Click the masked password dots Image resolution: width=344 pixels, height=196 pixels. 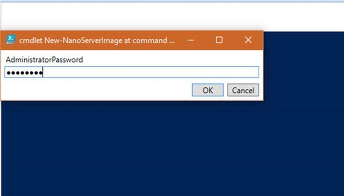click(x=23, y=73)
